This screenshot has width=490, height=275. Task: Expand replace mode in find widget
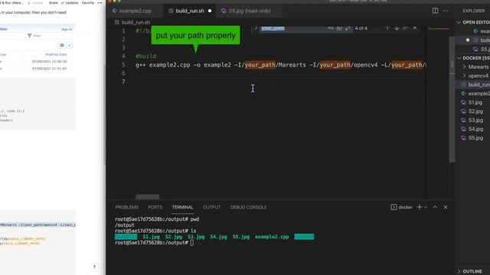pos(256,28)
